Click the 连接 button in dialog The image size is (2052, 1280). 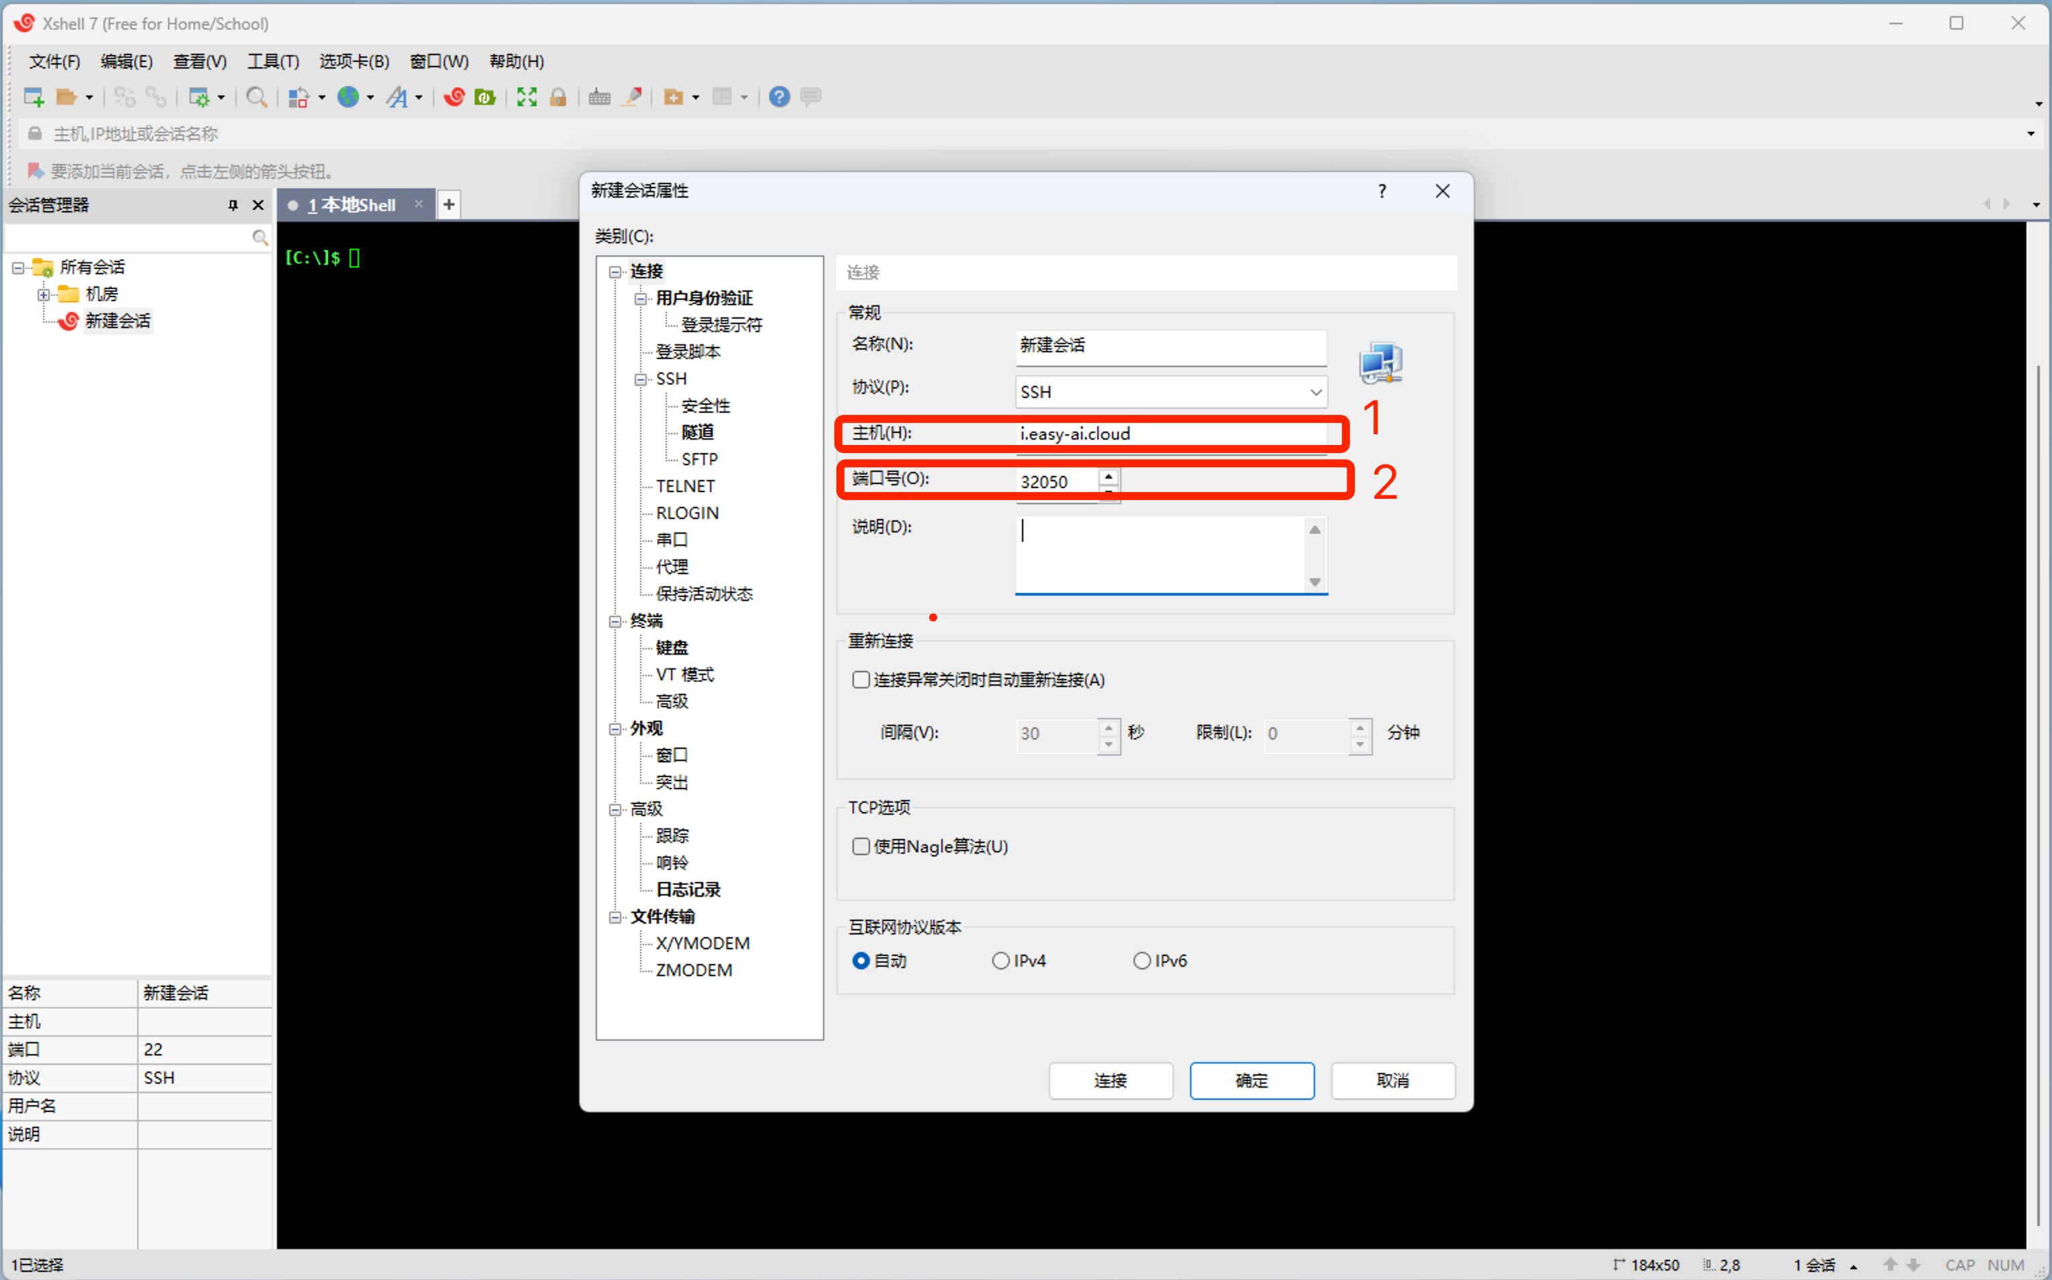[x=1111, y=1081]
